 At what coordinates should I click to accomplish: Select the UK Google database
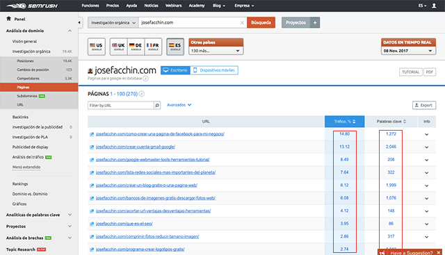[119, 47]
